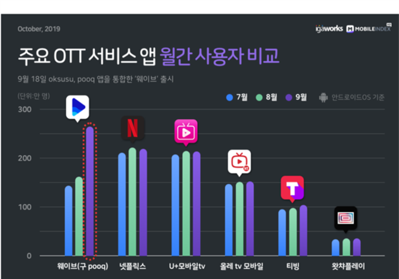Viewport: 399px width, 279px height.
Task: Select the Tving T logo icon
Action: pyautogui.click(x=292, y=188)
